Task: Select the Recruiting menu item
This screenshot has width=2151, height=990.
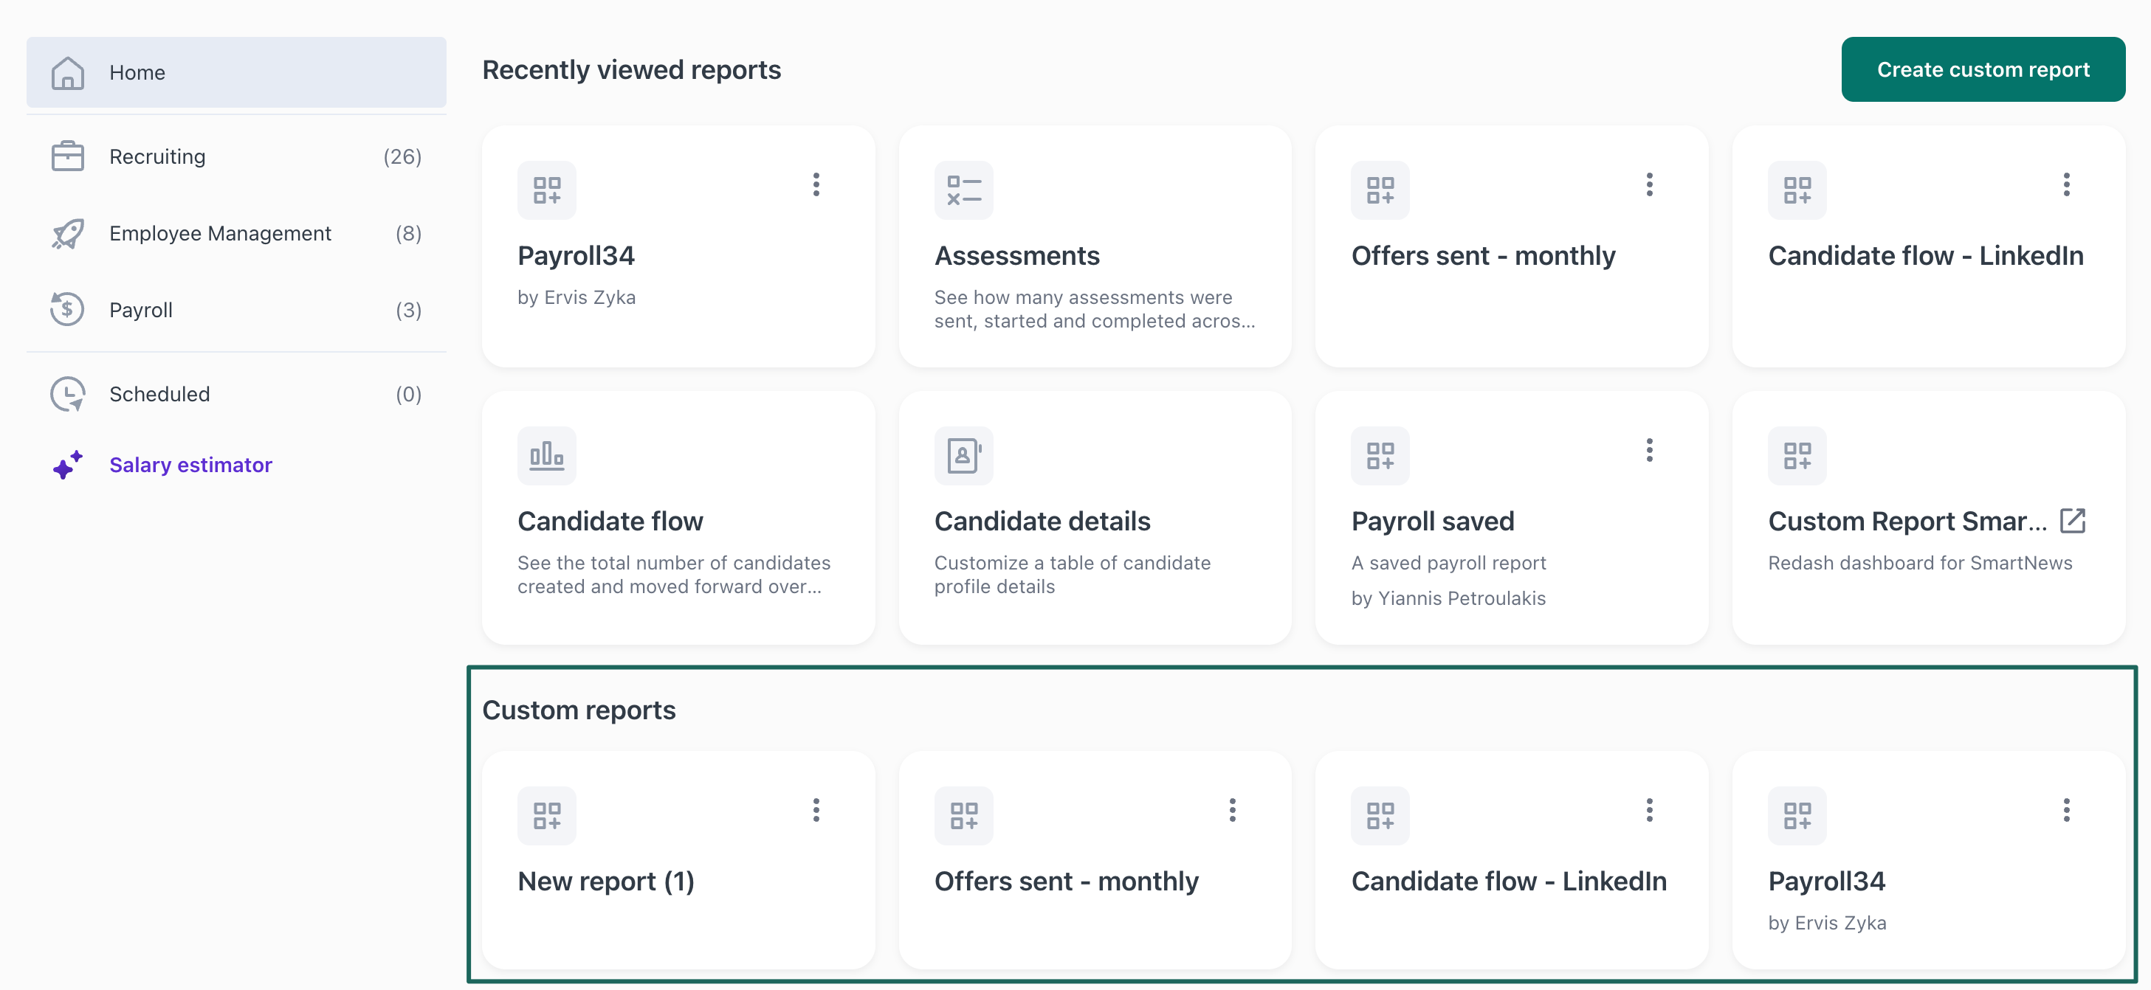Action: click(157, 156)
